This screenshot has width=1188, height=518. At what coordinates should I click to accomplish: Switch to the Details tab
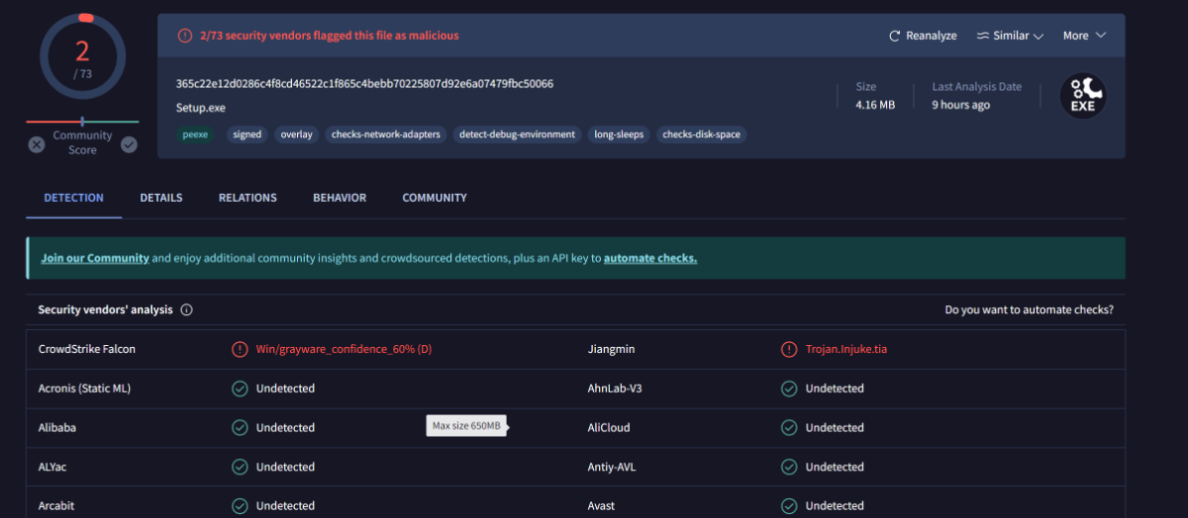[160, 198]
